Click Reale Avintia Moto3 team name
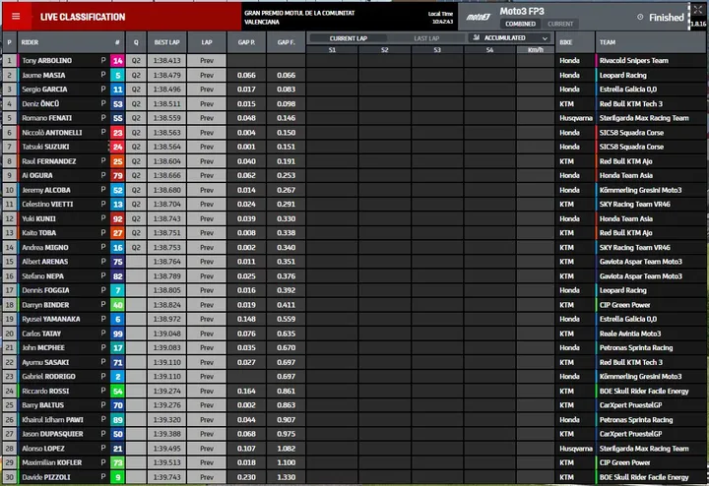 pyautogui.click(x=630, y=334)
